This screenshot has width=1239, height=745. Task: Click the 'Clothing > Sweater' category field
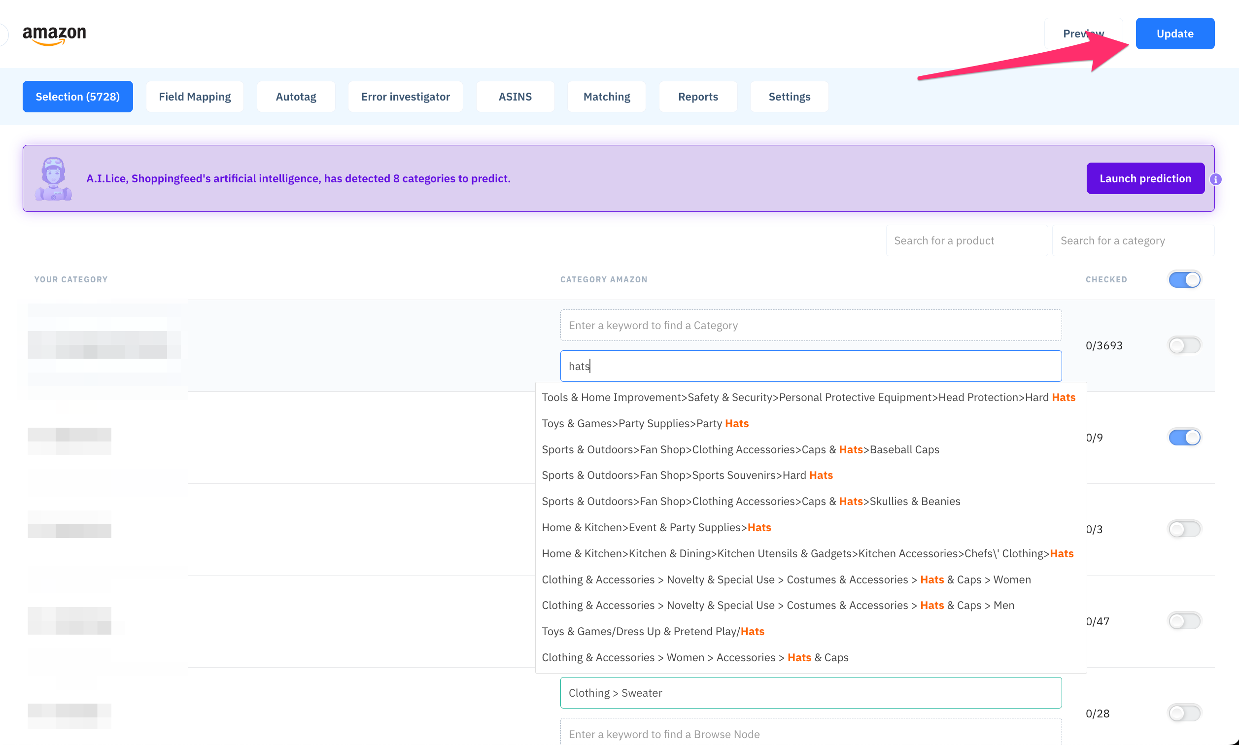811,693
